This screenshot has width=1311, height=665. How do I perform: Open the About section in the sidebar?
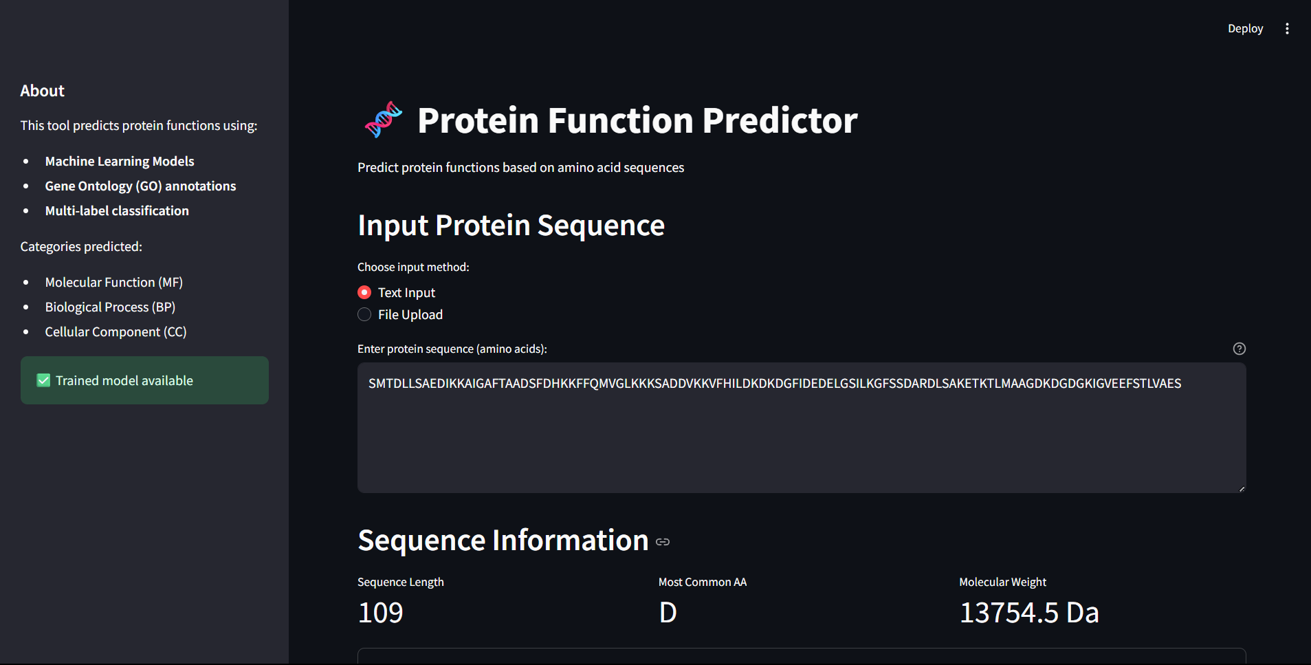(x=42, y=90)
